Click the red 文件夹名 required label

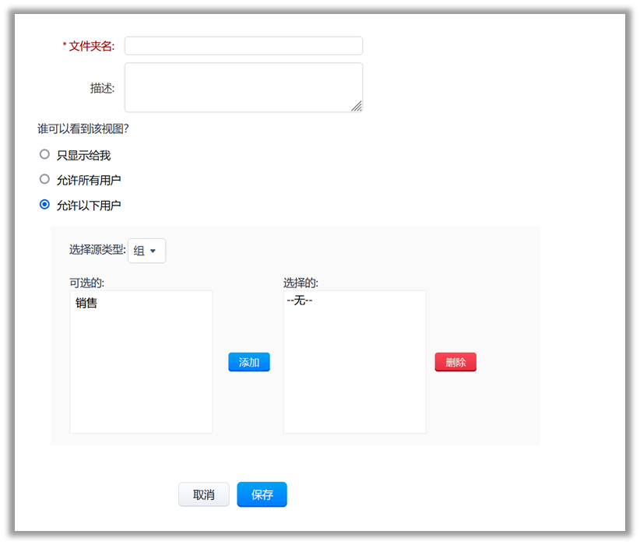(x=90, y=47)
